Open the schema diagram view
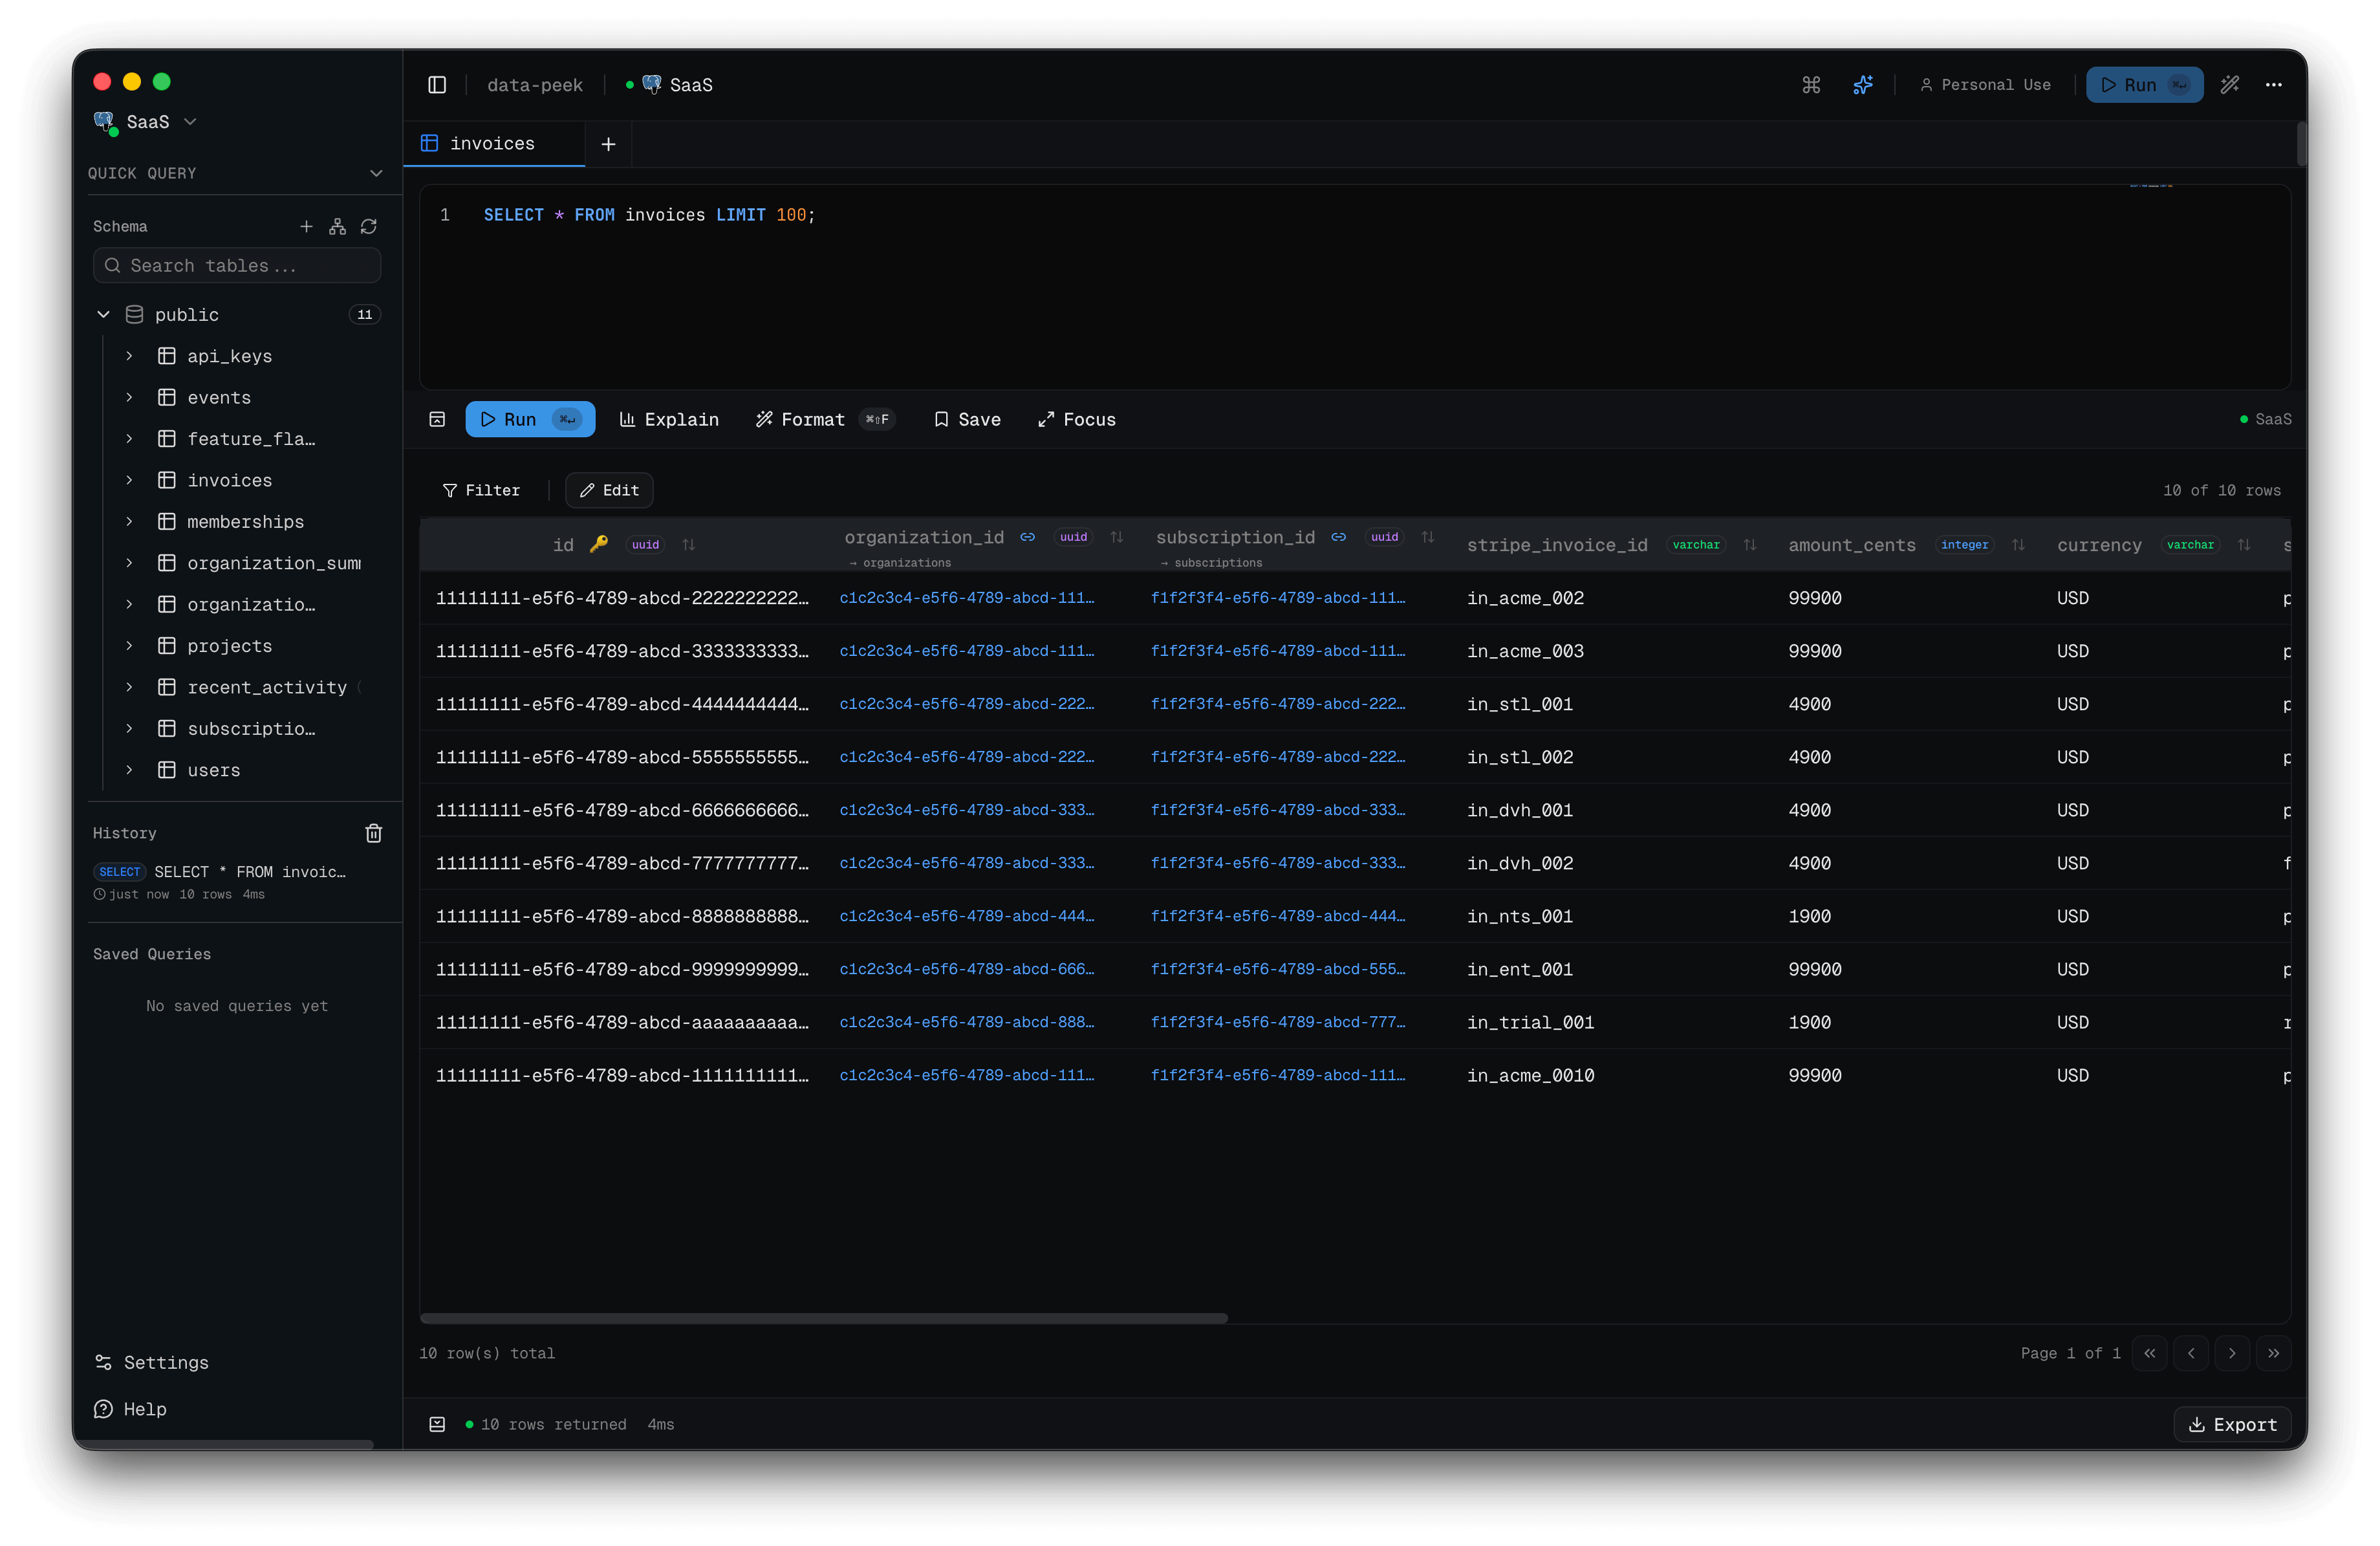Screen dimensions: 2380x1546 click(337, 227)
